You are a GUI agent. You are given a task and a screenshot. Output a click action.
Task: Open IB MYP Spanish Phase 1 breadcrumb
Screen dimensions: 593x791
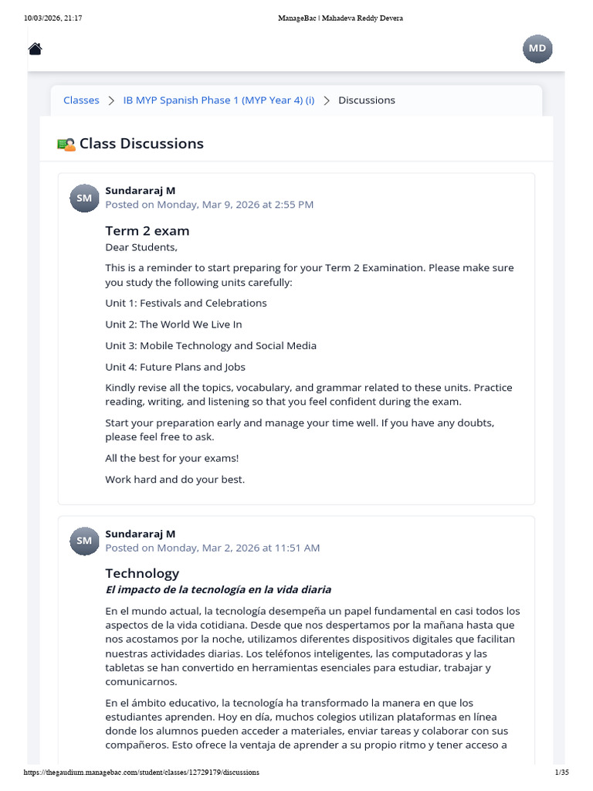tap(219, 100)
